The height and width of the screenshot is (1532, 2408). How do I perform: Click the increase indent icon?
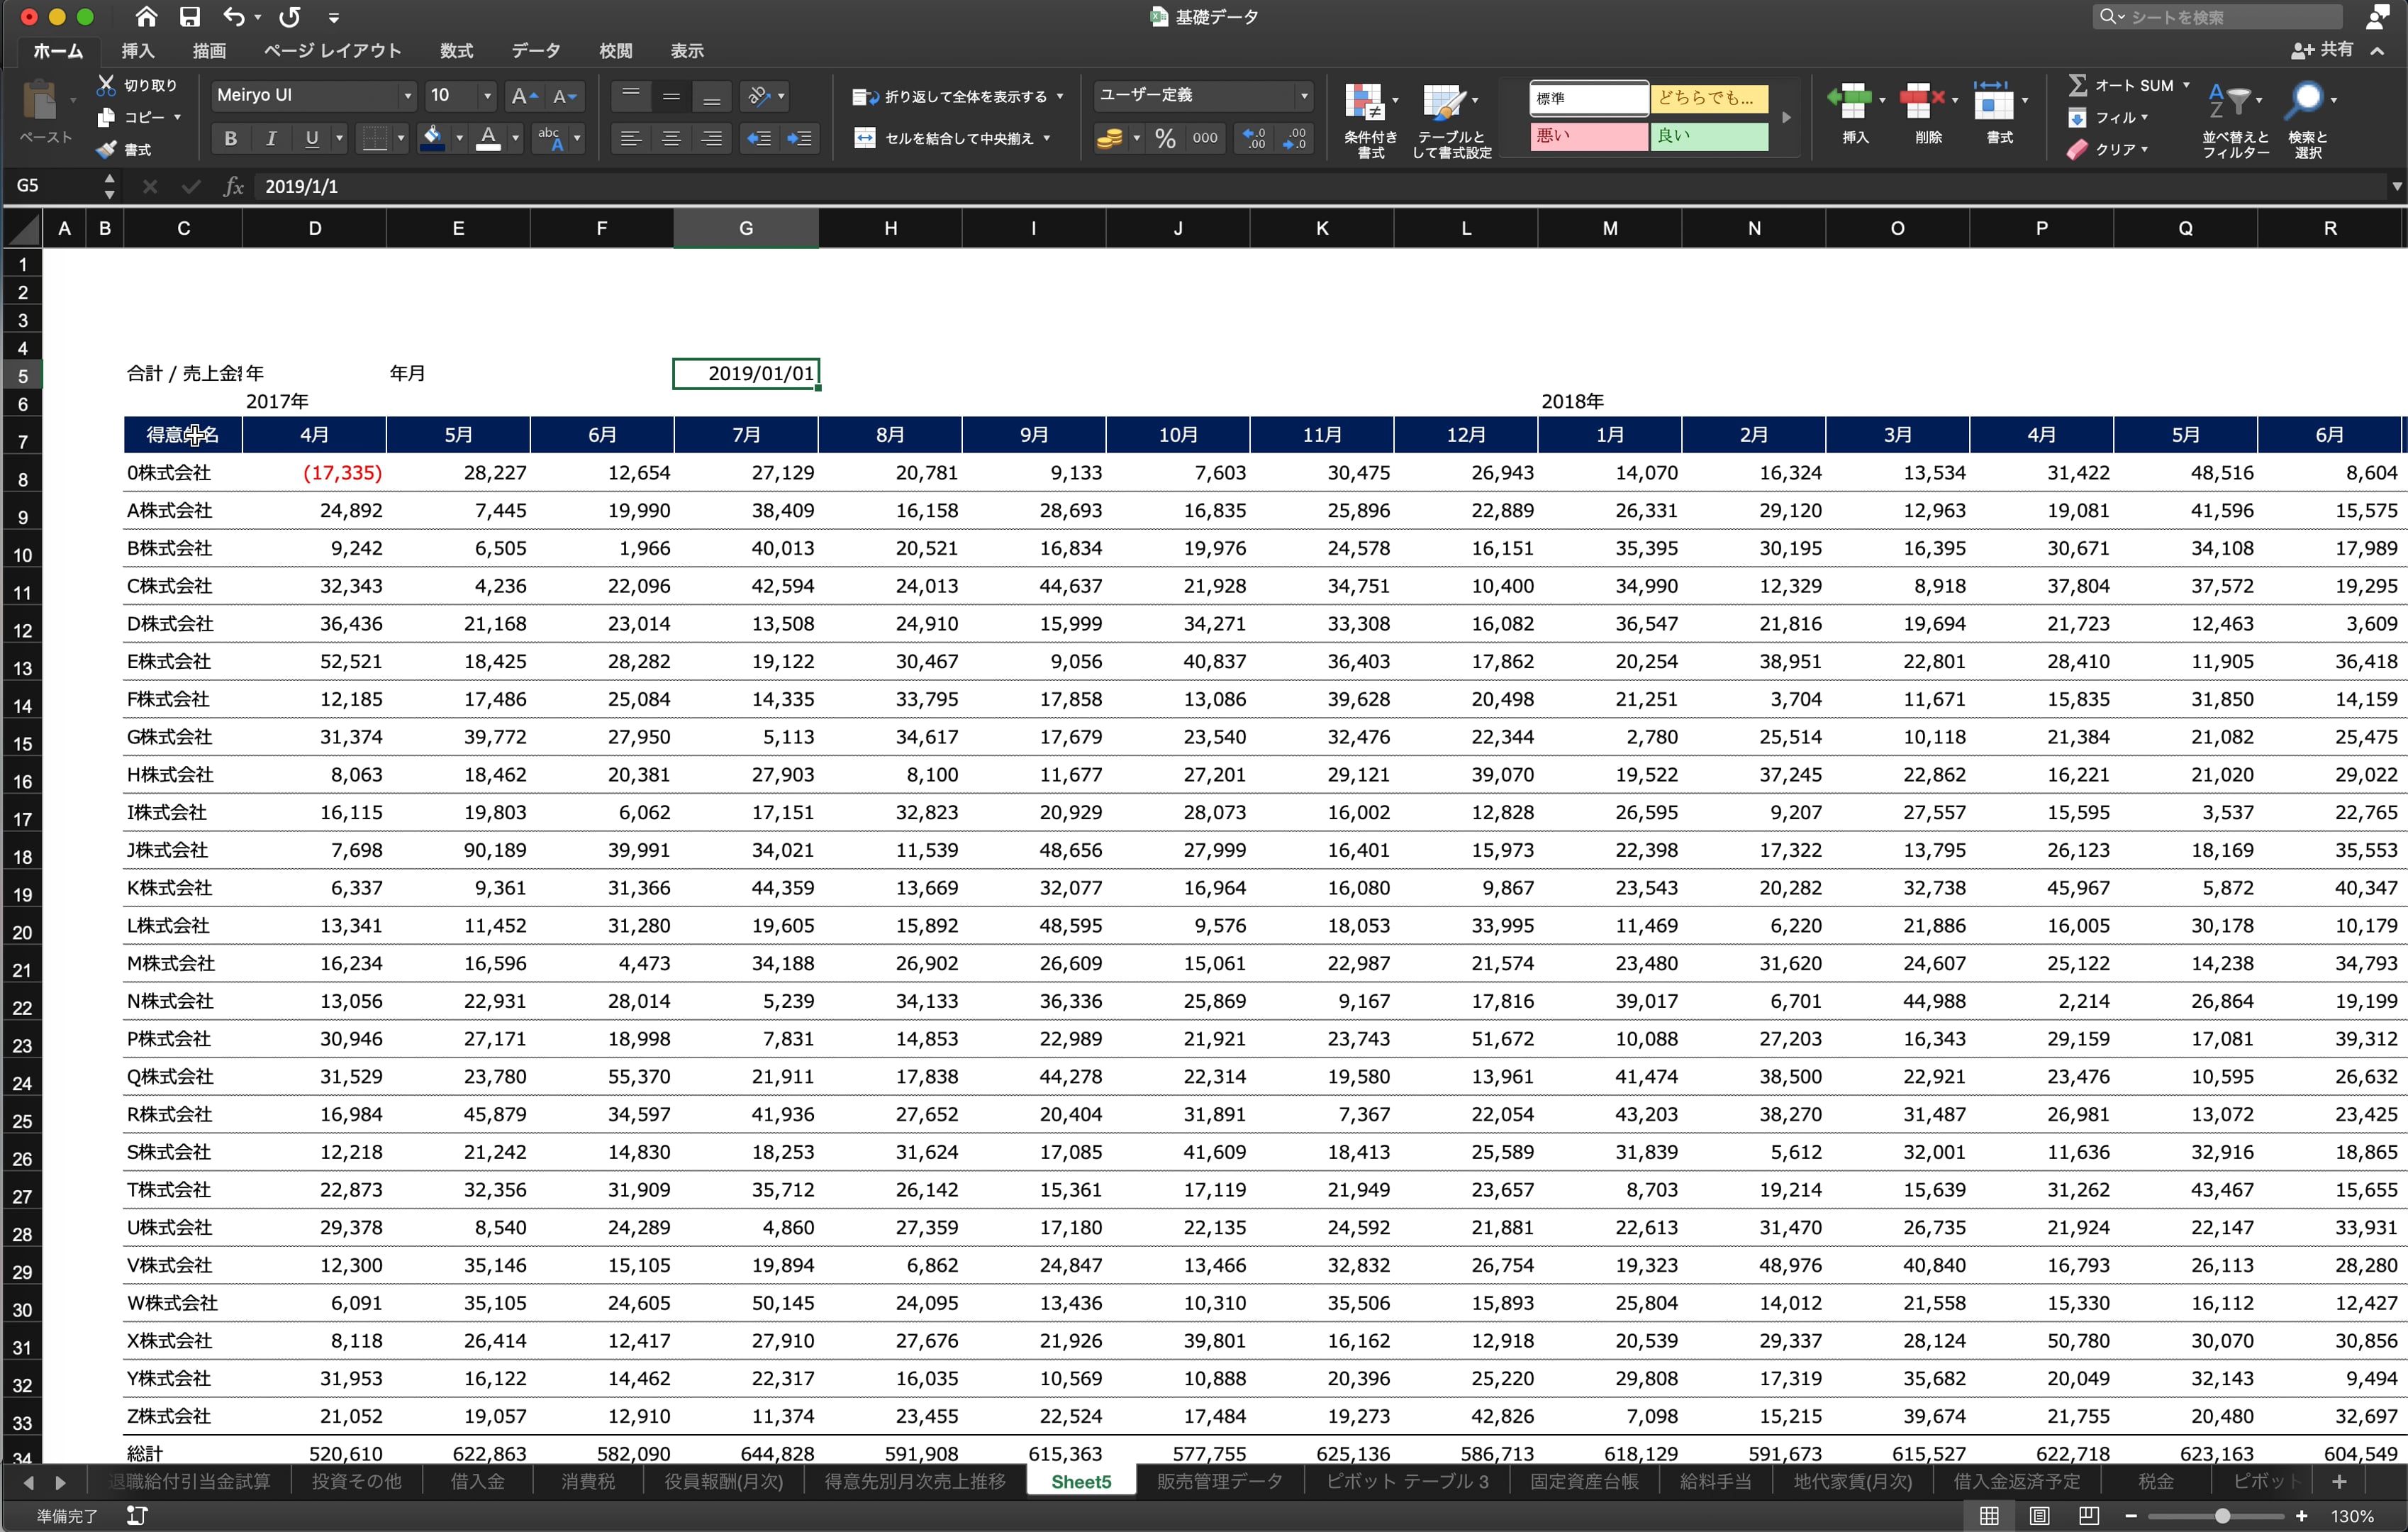[799, 138]
